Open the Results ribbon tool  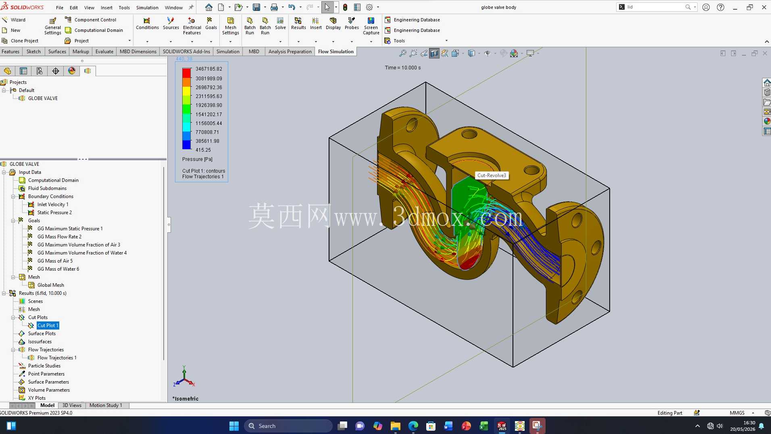298,23
